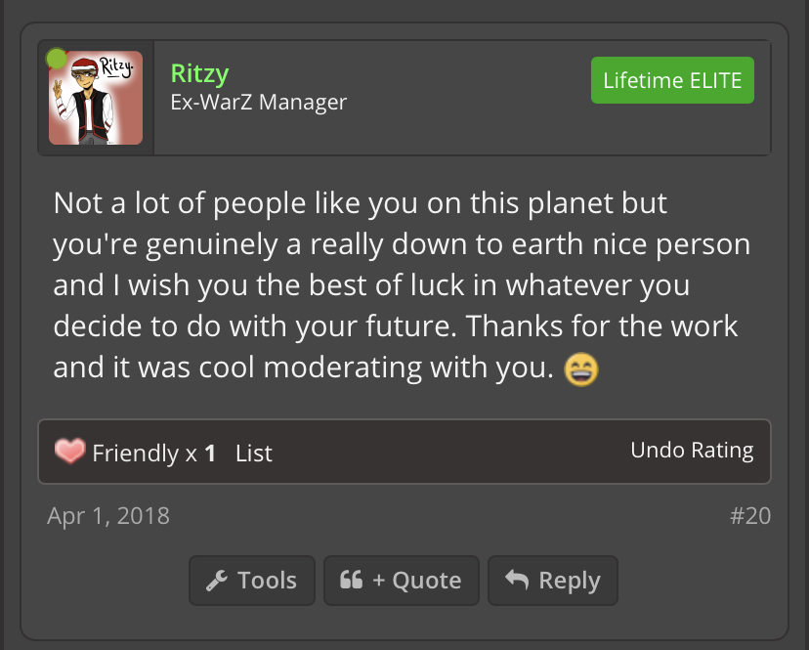Click the Lifetime ELITE badge
809x650 pixels.
pyautogui.click(x=672, y=80)
